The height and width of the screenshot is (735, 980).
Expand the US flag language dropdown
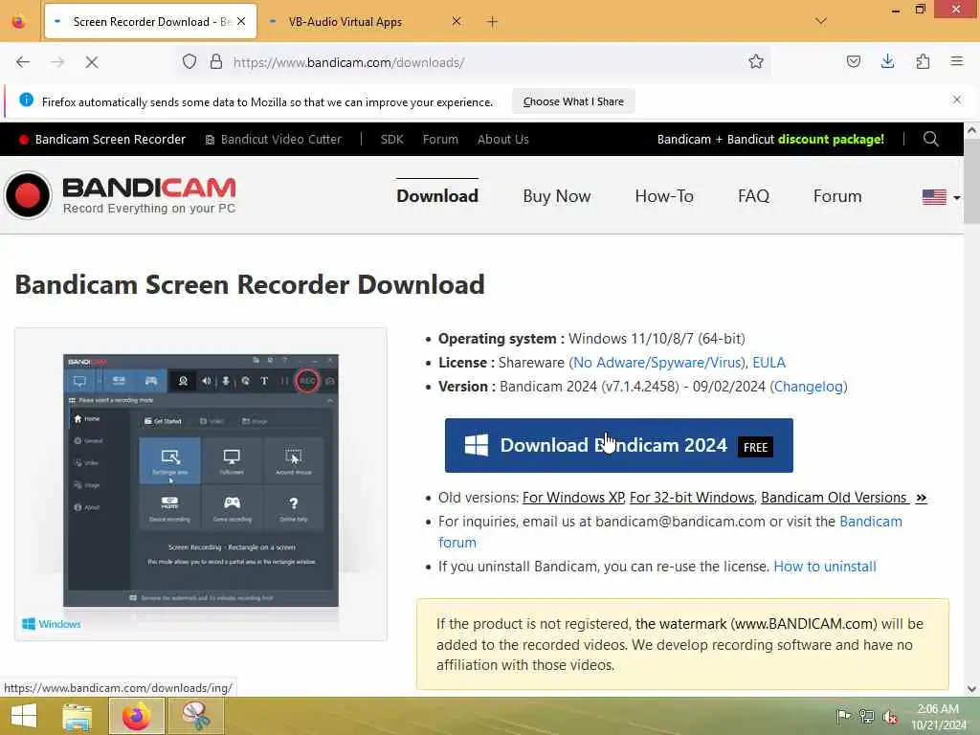942,197
